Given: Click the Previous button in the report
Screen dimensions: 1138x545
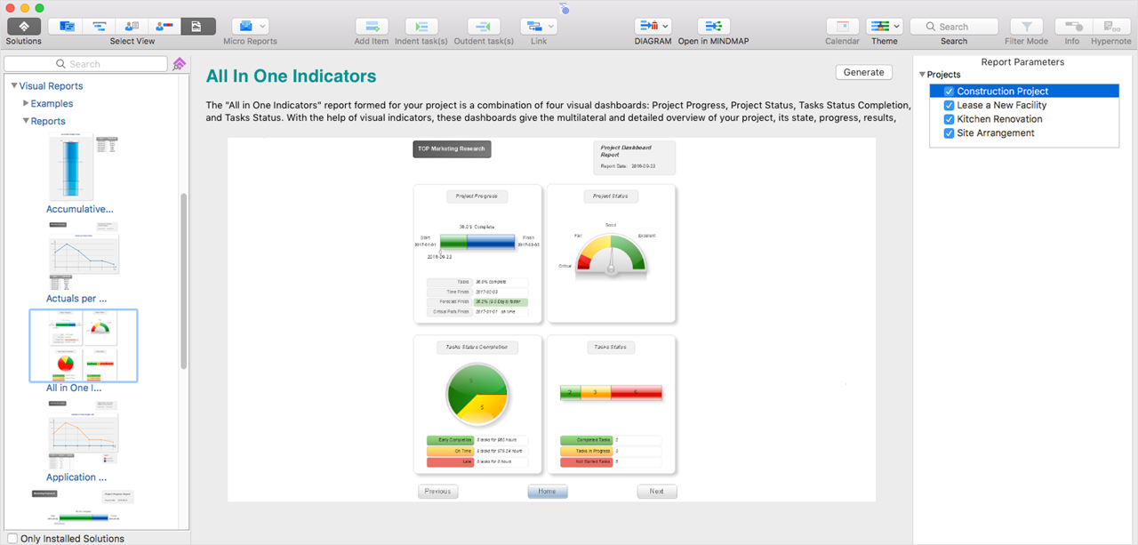Looking at the screenshot, I should (437, 491).
